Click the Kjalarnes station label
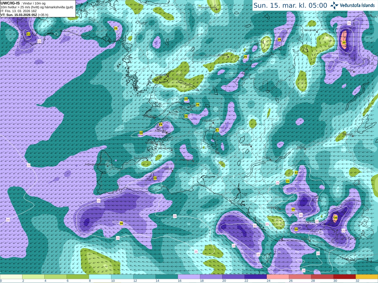Screen dimensions: 378x283 point(161,131)
